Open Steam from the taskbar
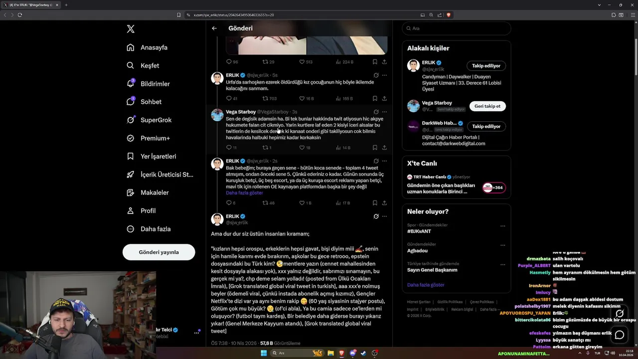Screen dimensions: 638x359 pyautogui.click(x=363, y=353)
